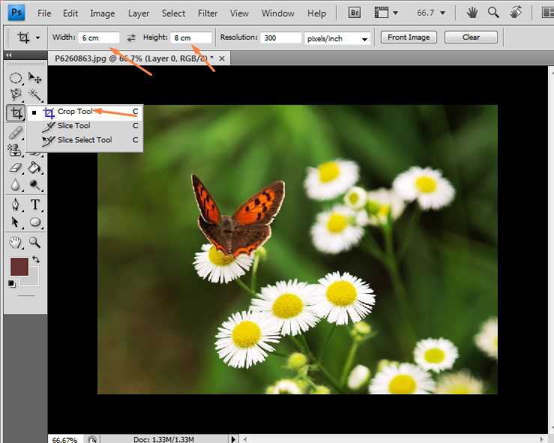Image resolution: width=554 pixels, height=443 pixels.
Task: Select the Clone Stamp tool
Action: [15, 150]
